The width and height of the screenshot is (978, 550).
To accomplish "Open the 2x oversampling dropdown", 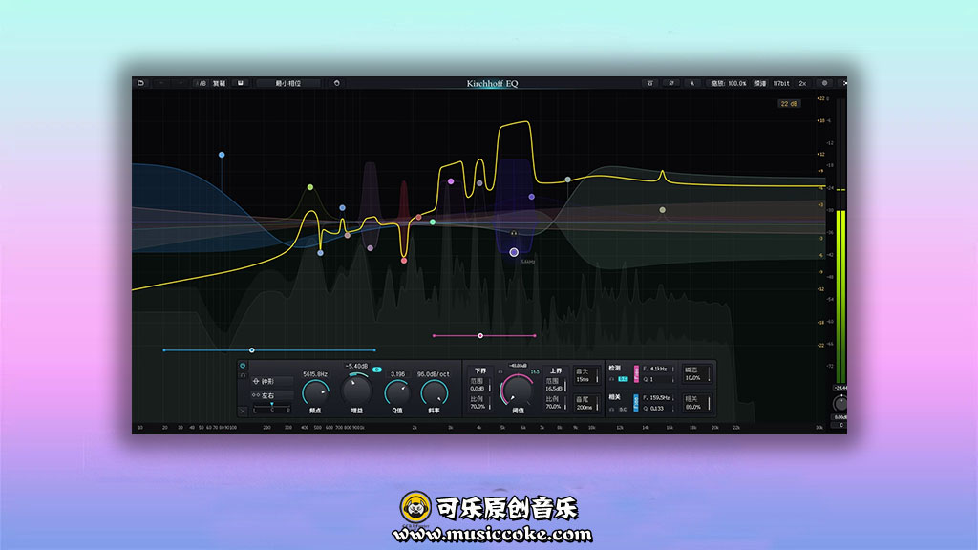I will pyautogui.click(x=802, y=83).
